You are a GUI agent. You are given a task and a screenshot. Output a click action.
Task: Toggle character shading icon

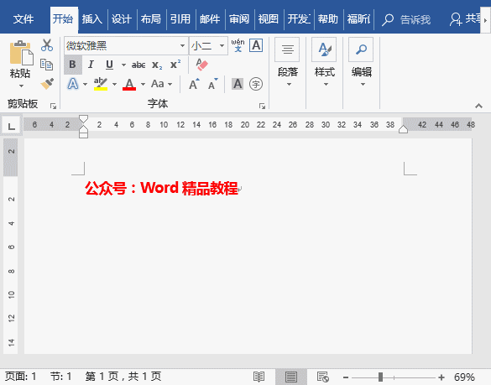pos(238,84)
